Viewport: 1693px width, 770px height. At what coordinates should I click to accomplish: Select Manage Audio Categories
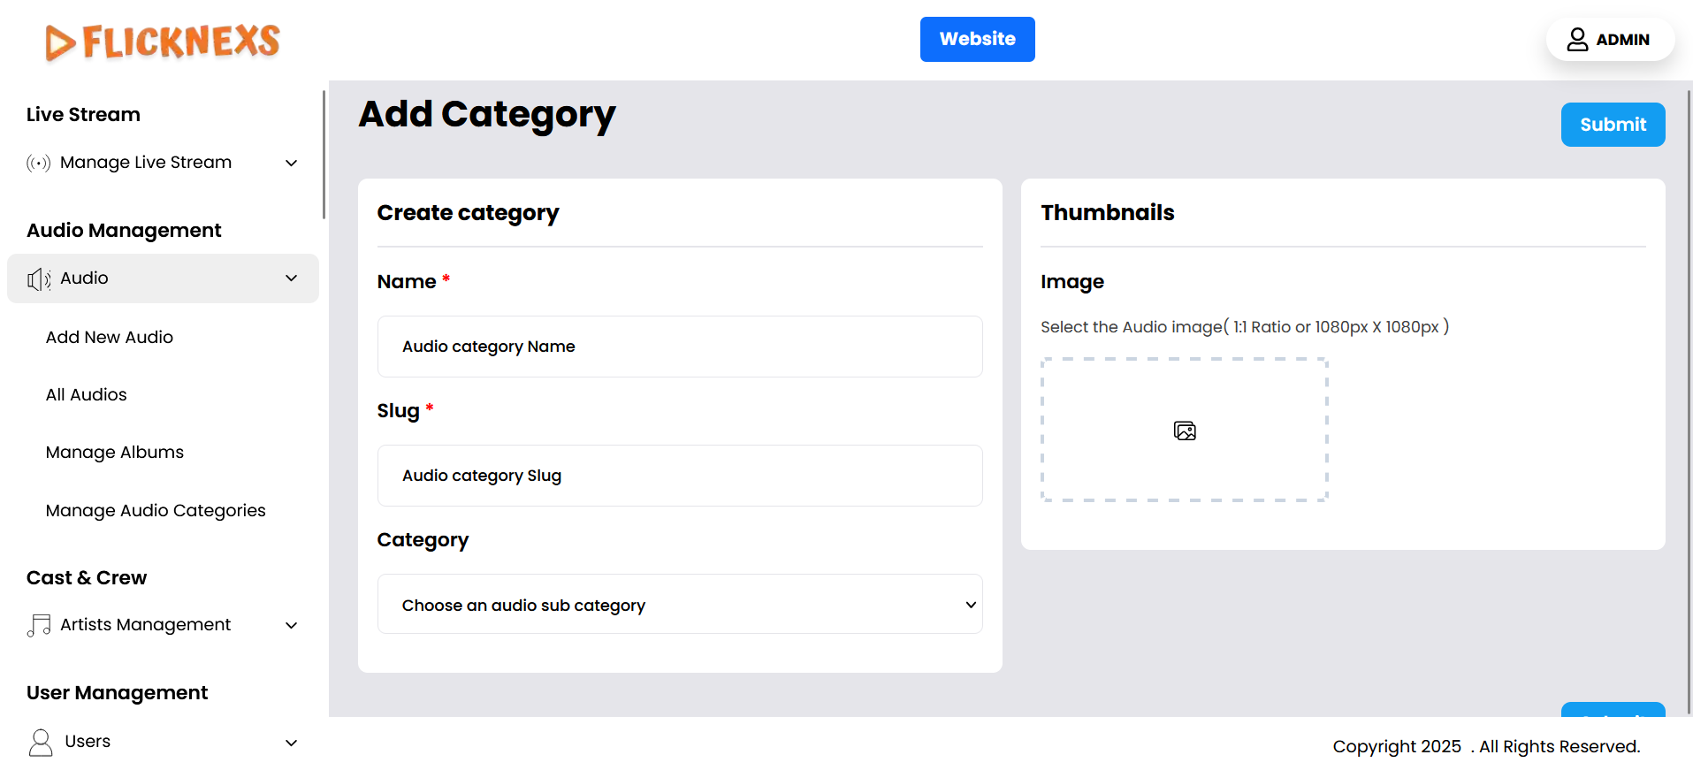pyautogui.click(x=156, y=510)
